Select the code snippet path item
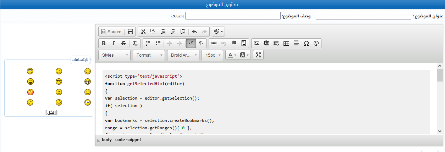446x152 pixels. (128, 140)
